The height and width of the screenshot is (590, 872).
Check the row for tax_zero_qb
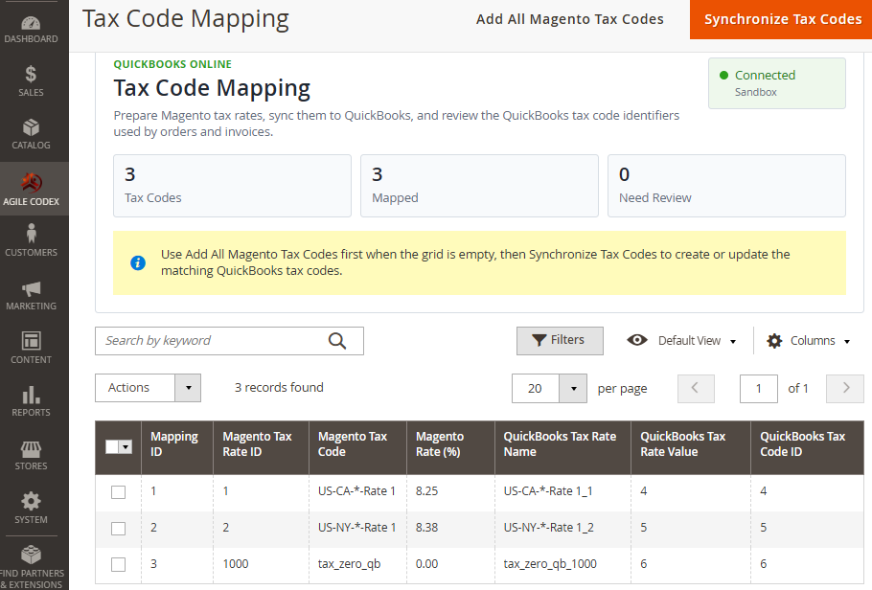118,564
